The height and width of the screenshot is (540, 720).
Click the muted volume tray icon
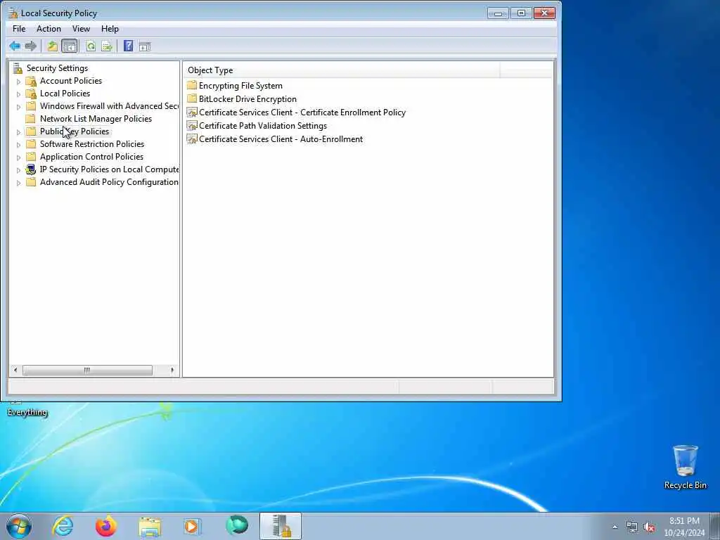649,527
